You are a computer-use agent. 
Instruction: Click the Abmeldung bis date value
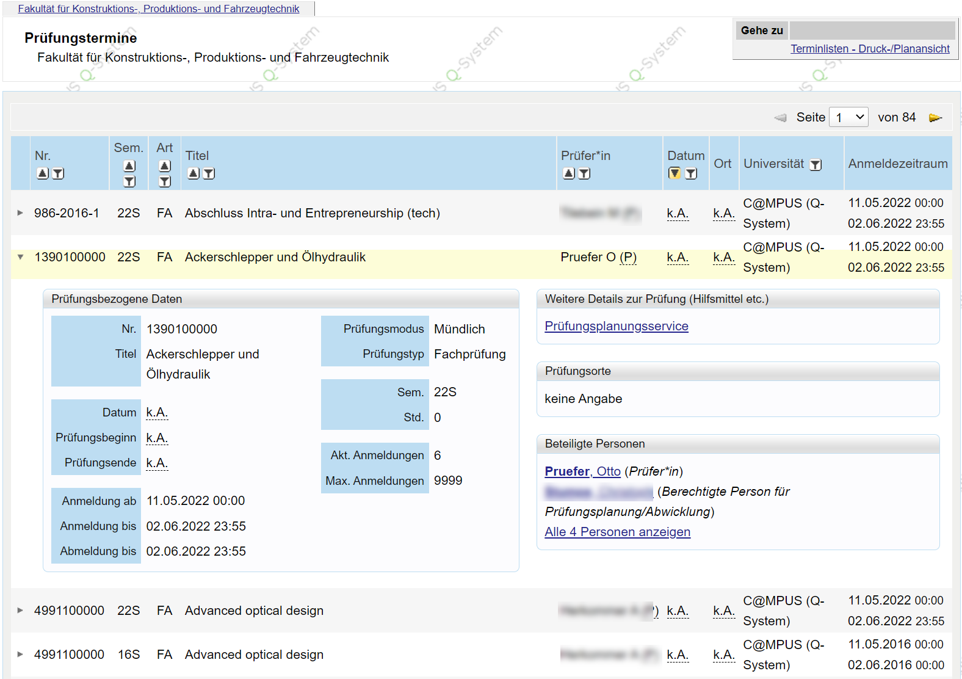196,551
